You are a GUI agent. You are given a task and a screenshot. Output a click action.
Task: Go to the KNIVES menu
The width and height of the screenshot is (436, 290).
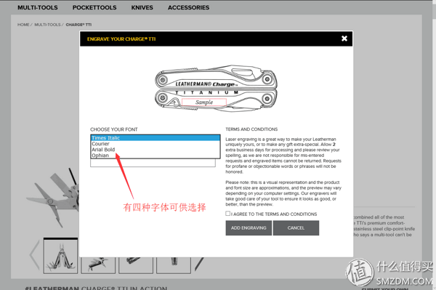tap(142, 7)
